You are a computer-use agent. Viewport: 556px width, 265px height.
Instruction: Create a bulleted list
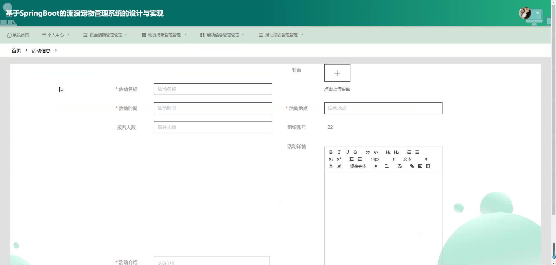(x=417, y=152)
